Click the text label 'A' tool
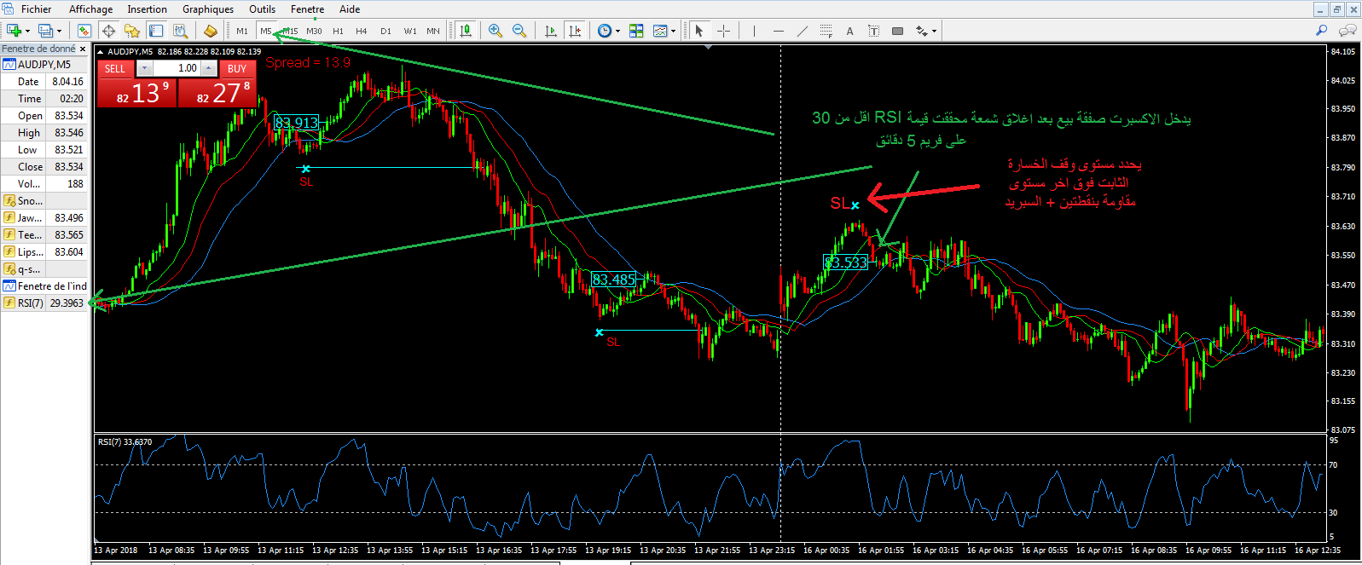The width and height of the screenshot is (1362, 565). pos(849,31)
